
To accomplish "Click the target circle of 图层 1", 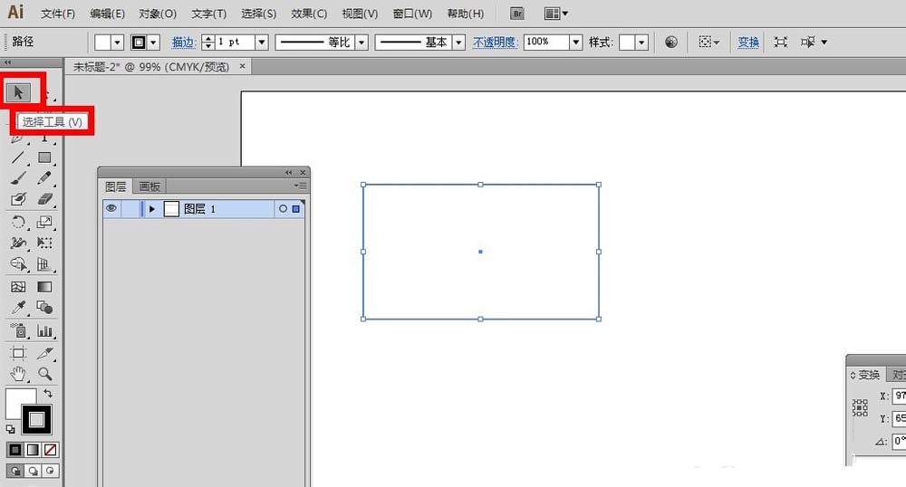I will coord(283,209).
